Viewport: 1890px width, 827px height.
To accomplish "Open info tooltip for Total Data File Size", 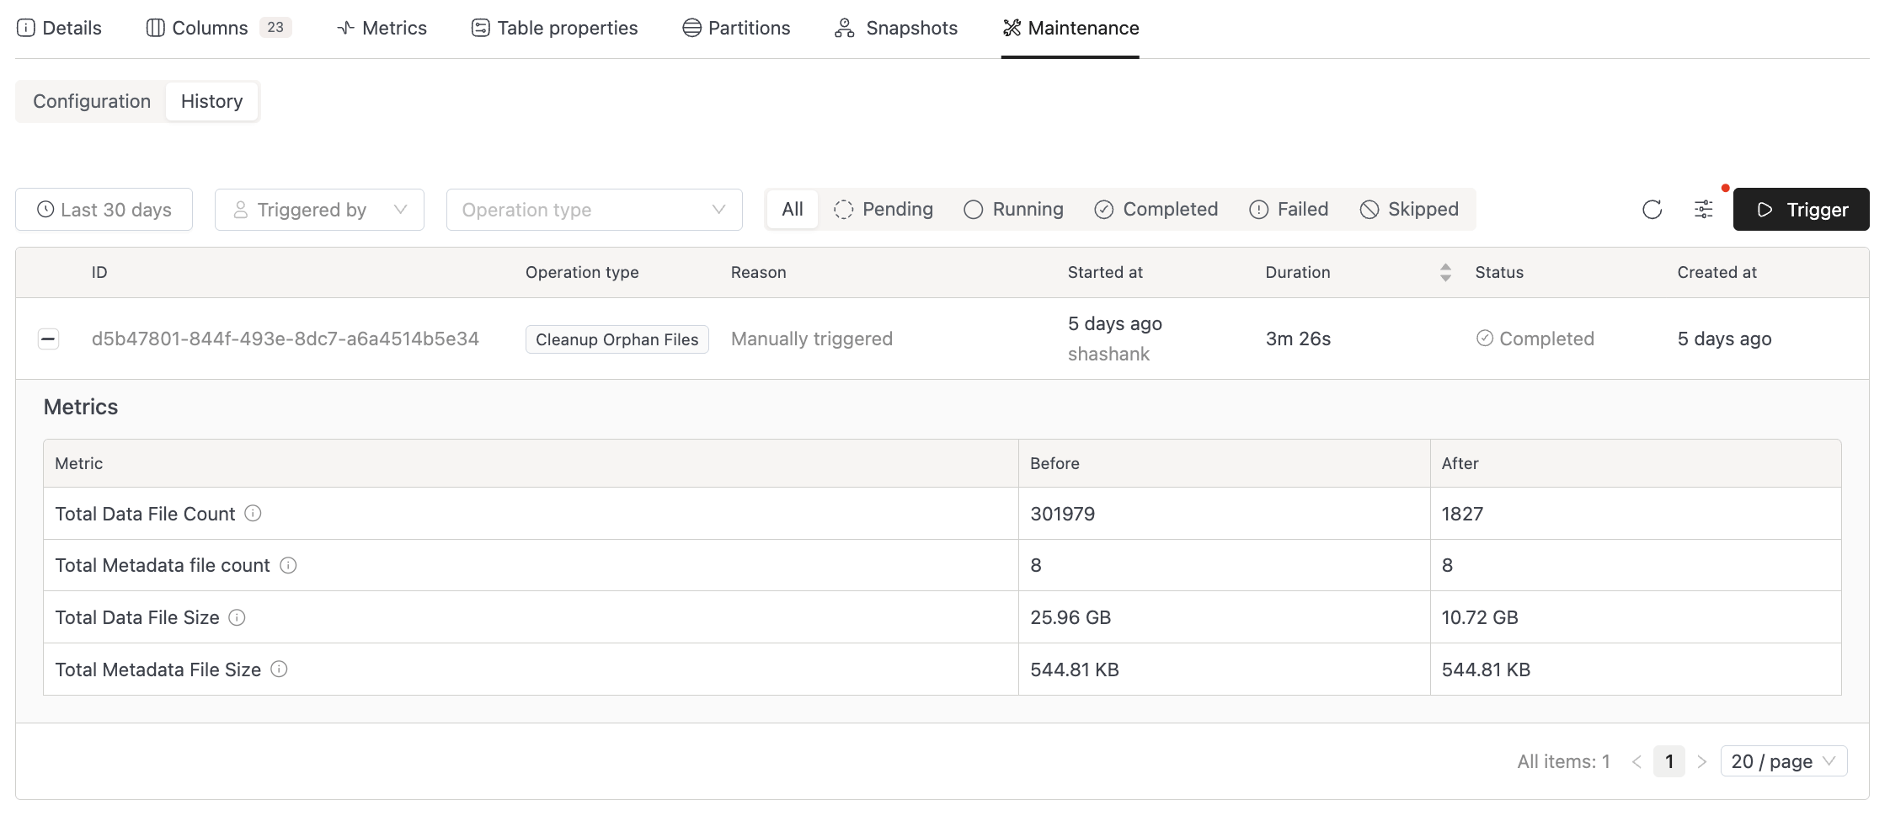I will click(x=238, y=617).
